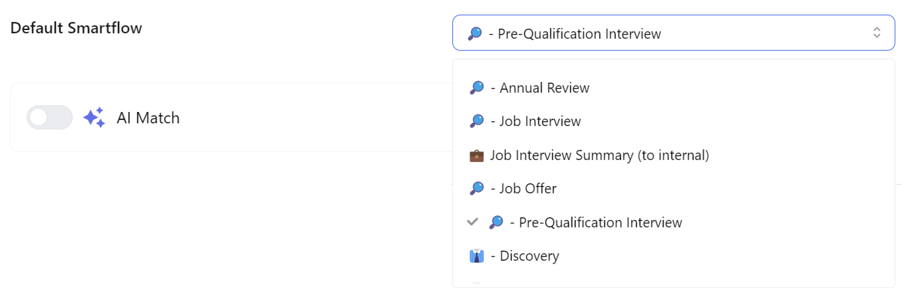
Task: Click the suit-and-tie Discovery icon
Action: click(x=476, y=256)
